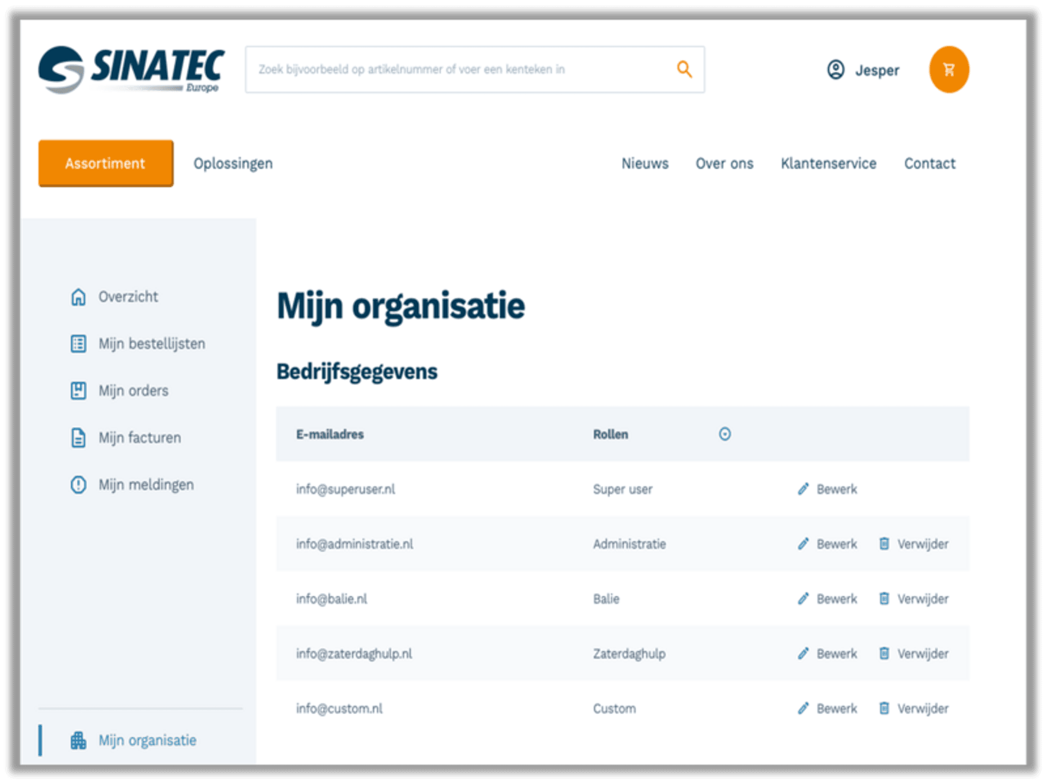1046x784 pixels.
Task: Click the list icon beside Mijn bestellijsten
Action: coord(78,344)
